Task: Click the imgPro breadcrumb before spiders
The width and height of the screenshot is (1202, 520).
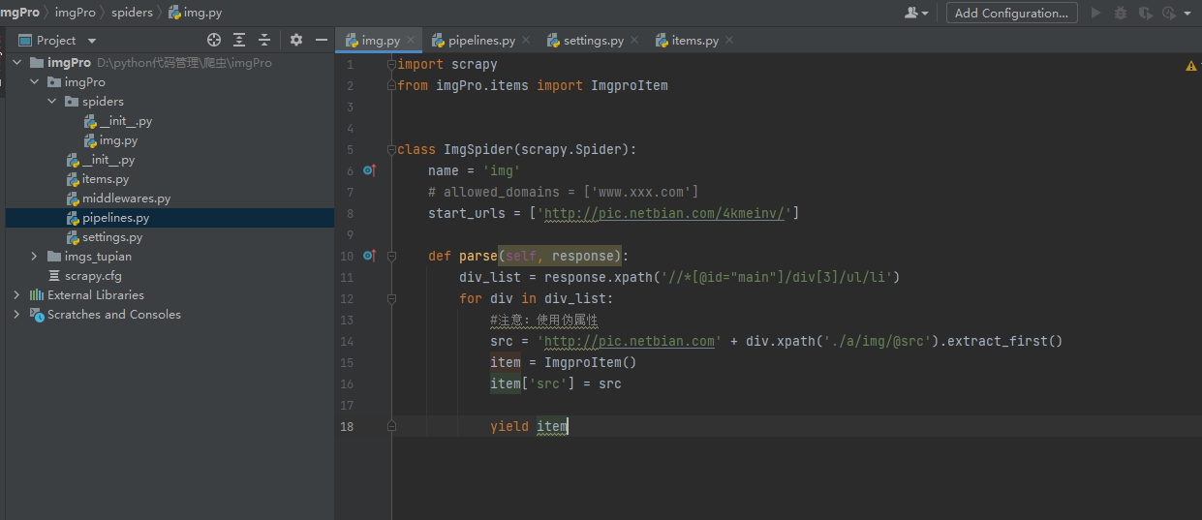Action: 74,13
